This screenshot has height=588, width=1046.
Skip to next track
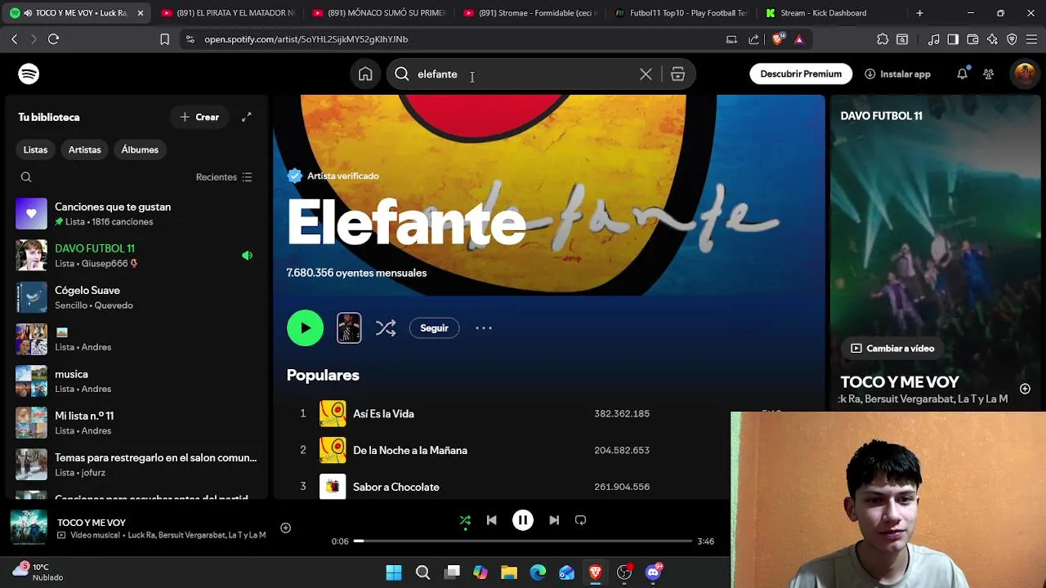[x=554, y=520]
